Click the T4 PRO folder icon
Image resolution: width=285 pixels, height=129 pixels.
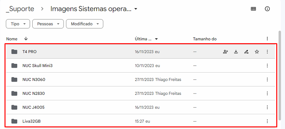point(14,52)
